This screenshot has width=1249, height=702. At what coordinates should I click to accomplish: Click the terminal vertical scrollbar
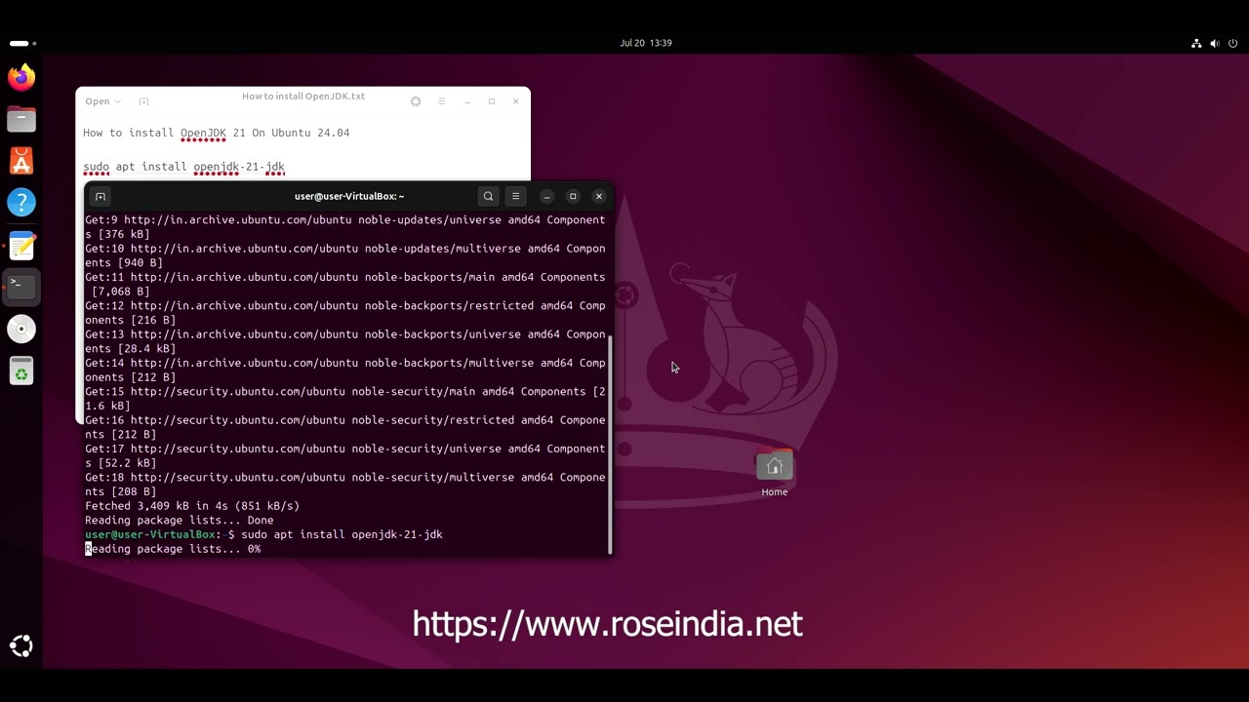click(x=611, y=444)
